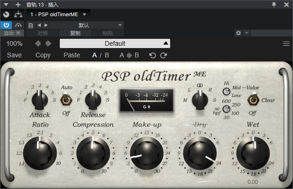The width and height of the screenshot is (293, 189).
Task: Click the Release knob
Action: tap(93, 100)
